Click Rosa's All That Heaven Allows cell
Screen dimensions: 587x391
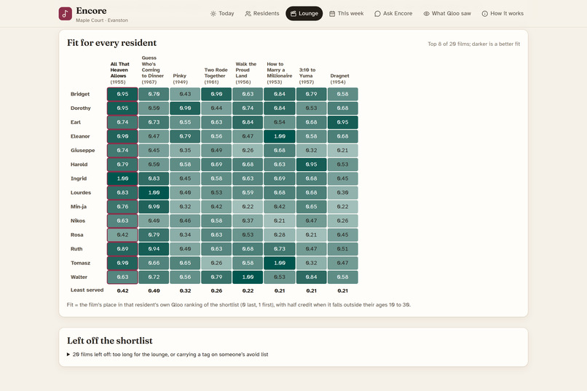tap(122, 235)
